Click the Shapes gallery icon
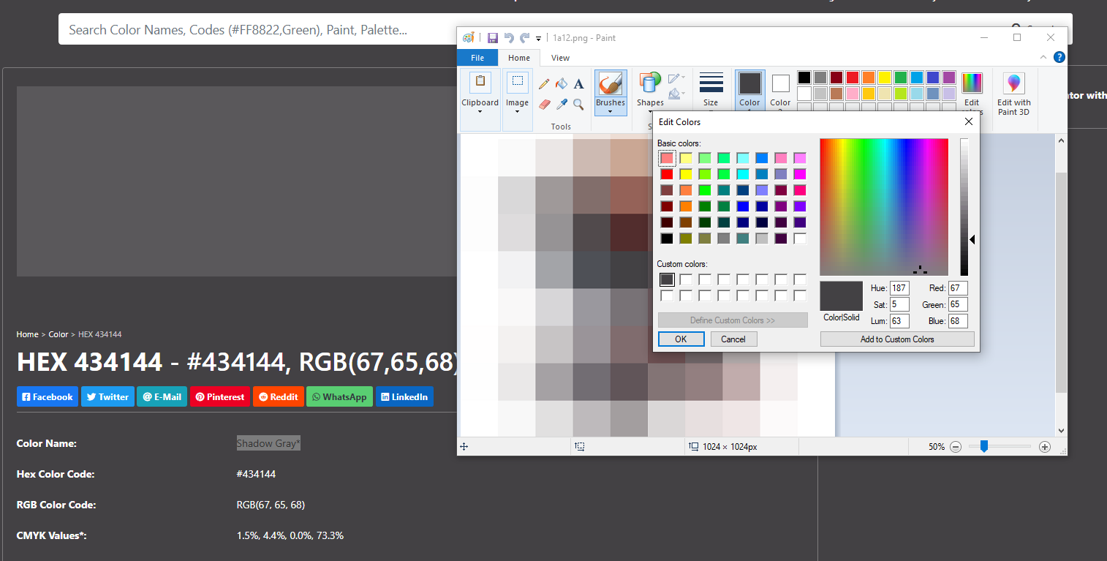This screenshot has height=561, width=1107. click(650, 83)
